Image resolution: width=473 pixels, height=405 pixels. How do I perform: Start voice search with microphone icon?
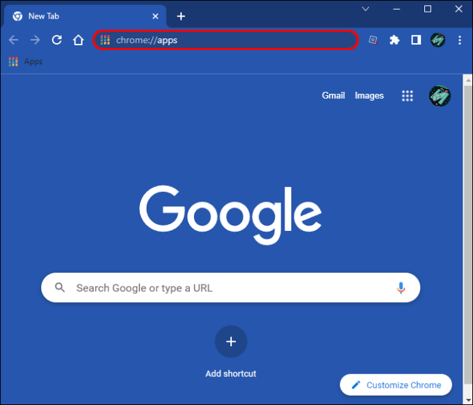(x=401, y=288)
